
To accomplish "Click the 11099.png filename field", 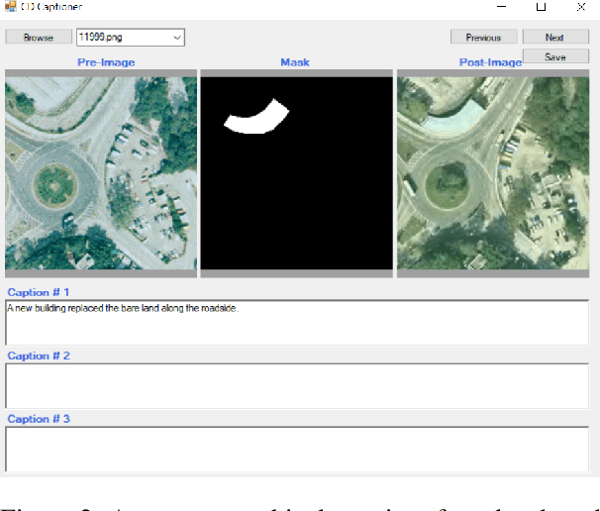I will click(x=121, y=38).
